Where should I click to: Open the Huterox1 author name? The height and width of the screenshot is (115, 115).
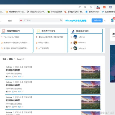[x=81, y=37]
